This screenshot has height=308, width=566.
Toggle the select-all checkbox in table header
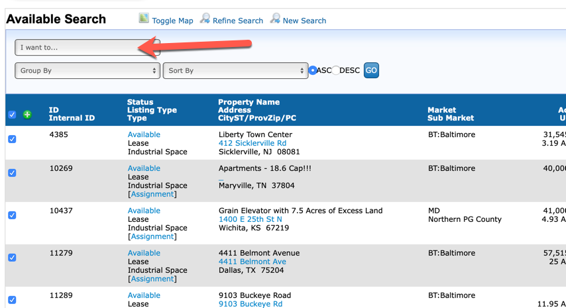pyautogui.click(x=12, y=115)
